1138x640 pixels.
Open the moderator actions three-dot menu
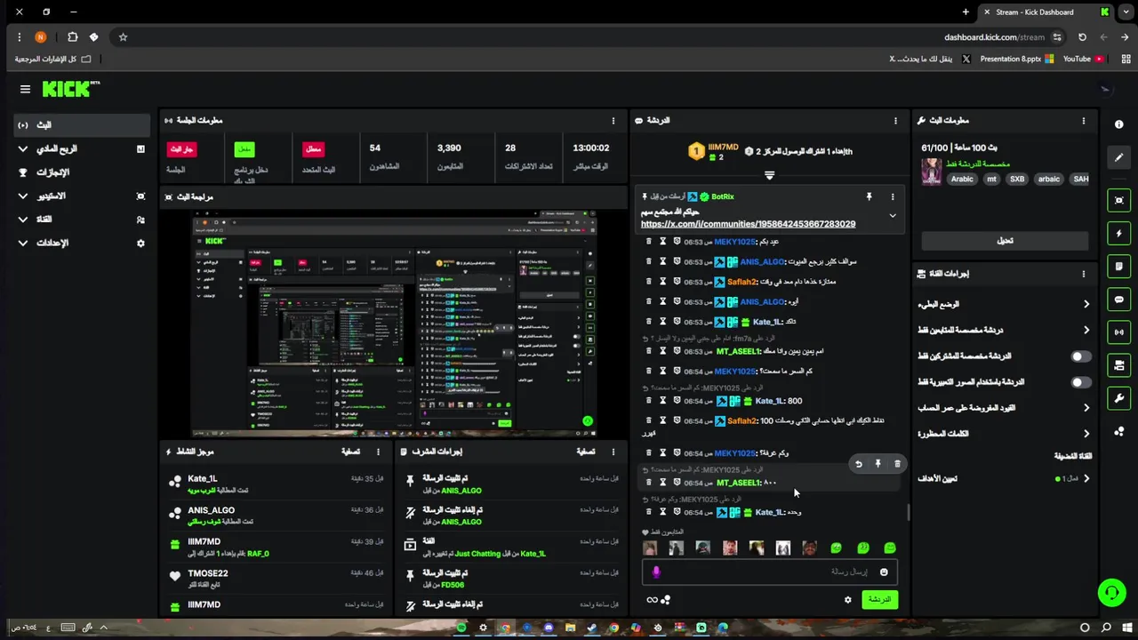pyautogui.click(x=613, y=452)
